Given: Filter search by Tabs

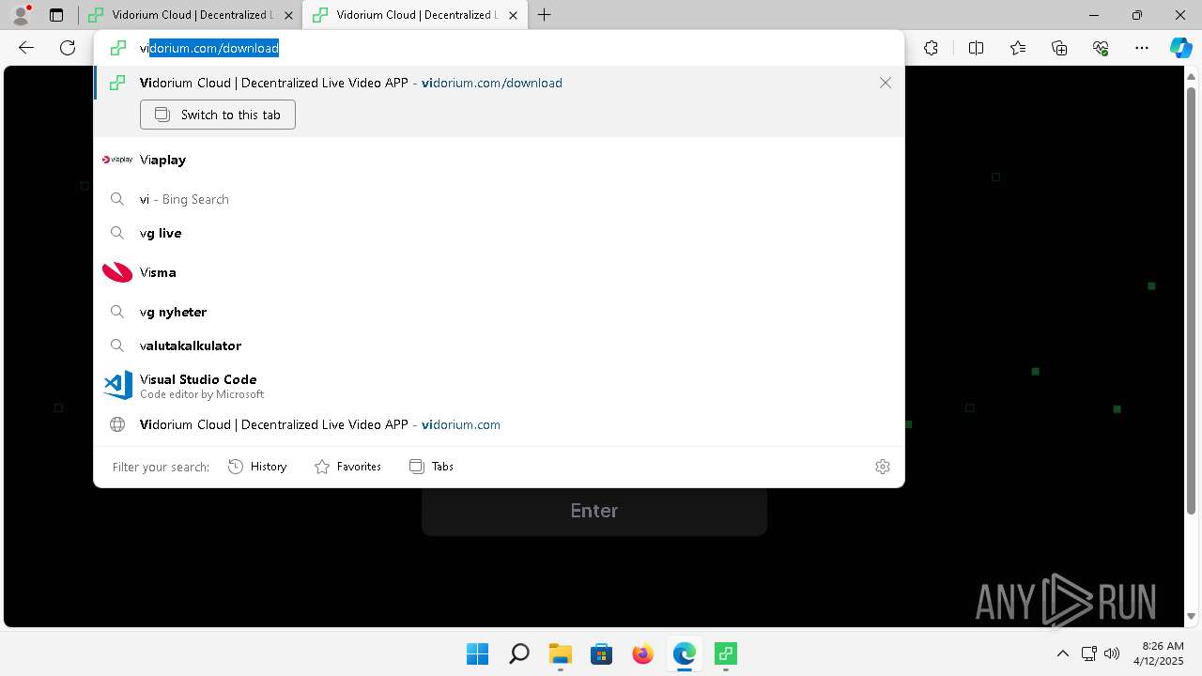Looking at the screenshot, I should coord(431,467).
